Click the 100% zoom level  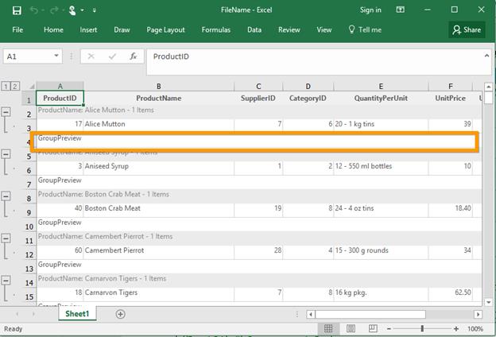(x=475, y=329)
